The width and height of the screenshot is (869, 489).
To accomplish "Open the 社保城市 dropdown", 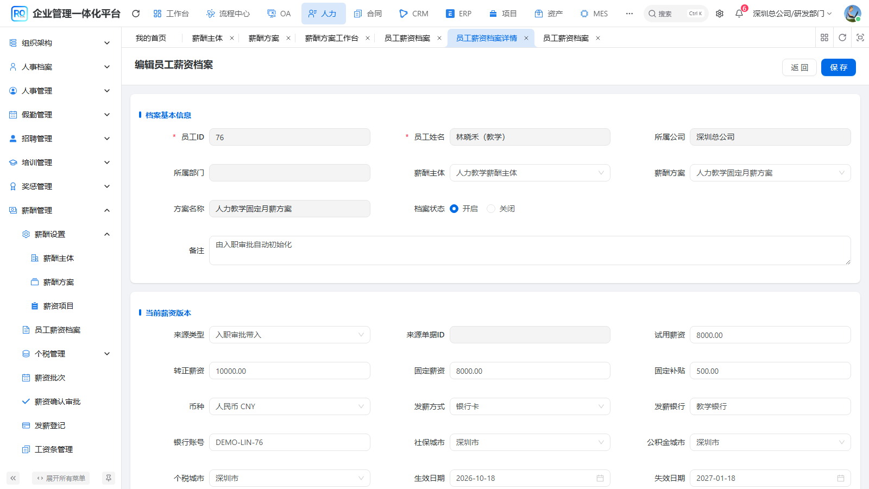I will click(x=530, y=442).
